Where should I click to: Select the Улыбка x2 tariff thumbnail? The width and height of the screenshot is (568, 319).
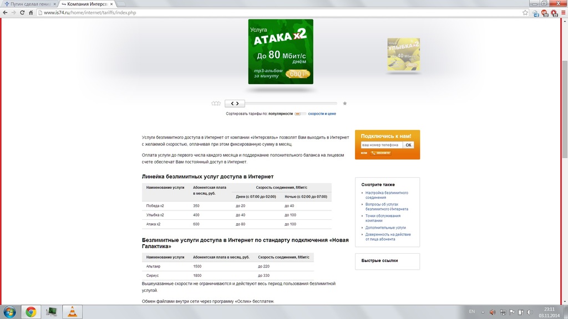404,54
